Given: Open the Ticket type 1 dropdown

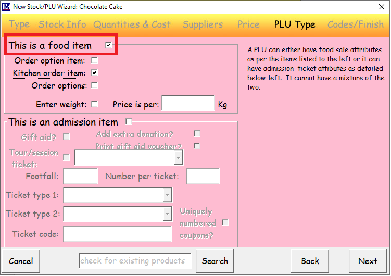Looking at the screenshot, I should pos(167,195).
